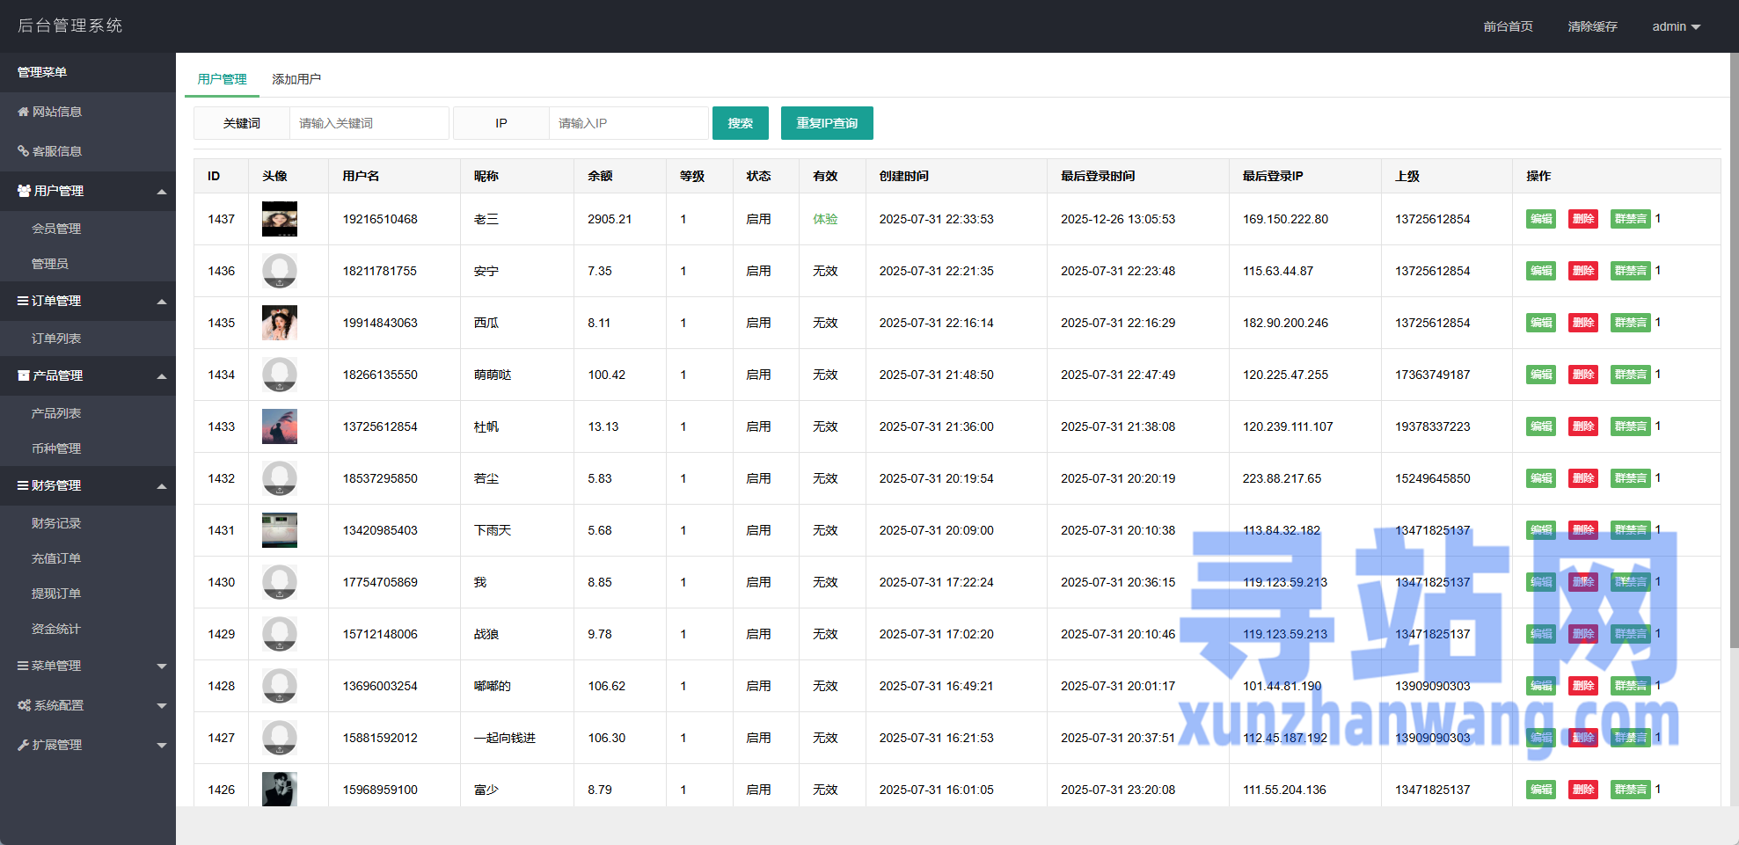Toggle 群禁言 for user 1433 杜帆
The width and height of the screenshot is (1739, 845).
1630,426
